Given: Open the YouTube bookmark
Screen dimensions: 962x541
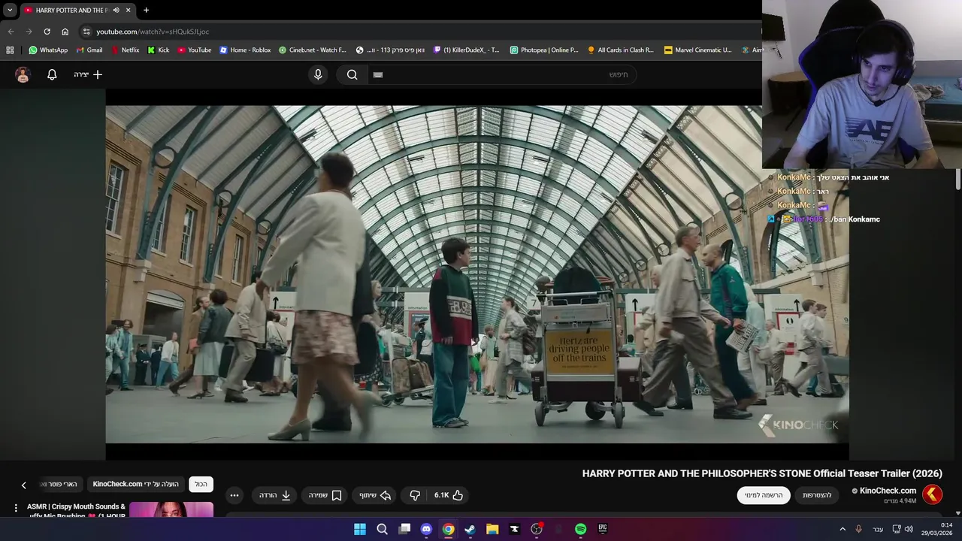Looking at the screenshot, I should click(x=195, y=50).
